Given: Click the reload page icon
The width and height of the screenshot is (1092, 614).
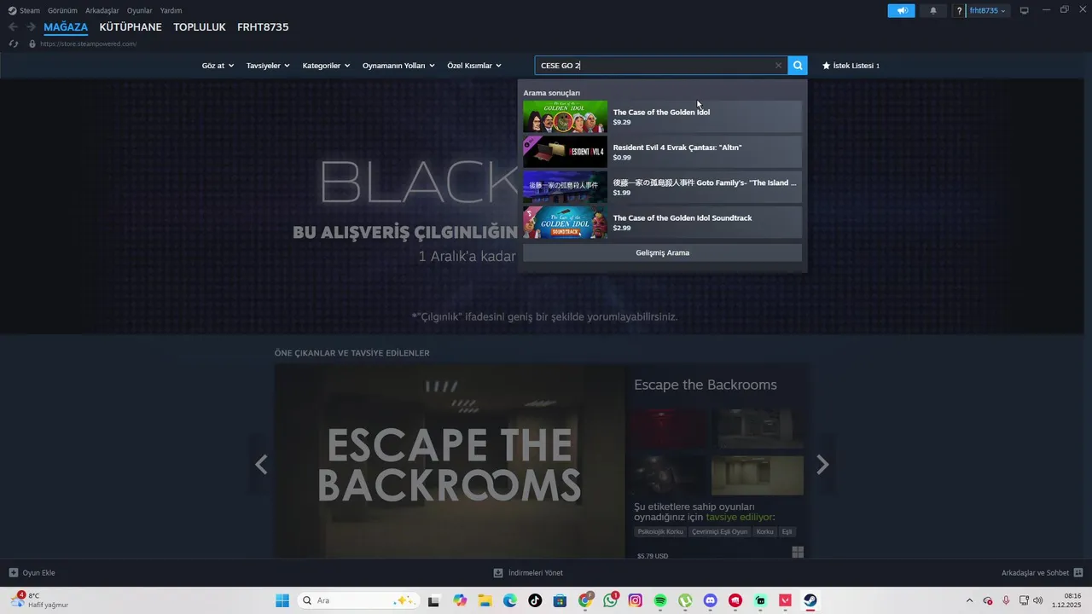Looking at the screenshot, I should [13, 43].
